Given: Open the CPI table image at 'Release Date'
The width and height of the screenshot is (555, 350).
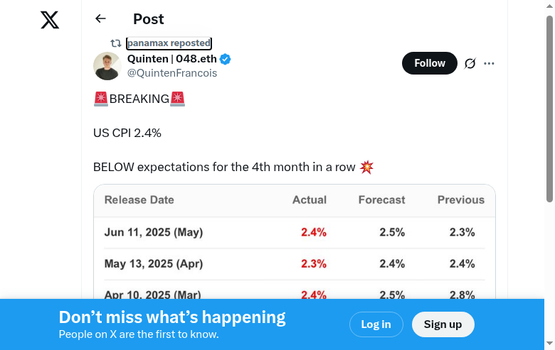Looking at the screenshot, I should (139, 200).
